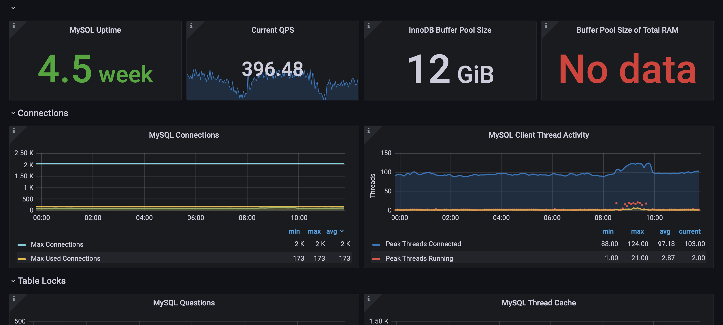Click 88.00 min value for Peak Threads Connected
Image resolution: width=723 pixels, height=325 pixels.
609,244
